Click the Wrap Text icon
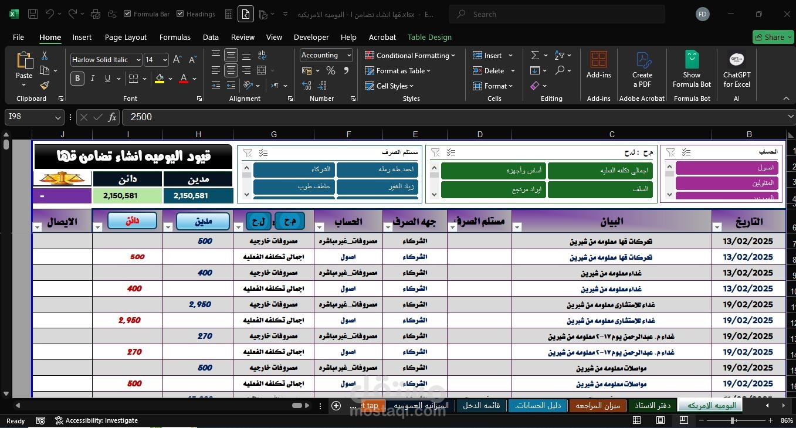 pos(263,55)
